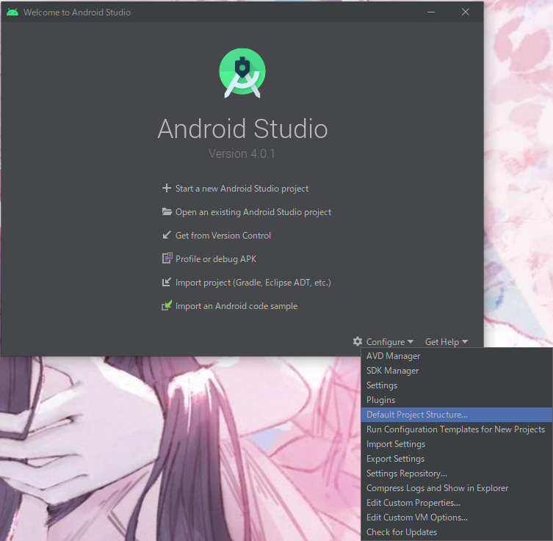553x541 pixels.
Task: Select Compress Logs and Show in Explorer
Action: coord(457,488)
